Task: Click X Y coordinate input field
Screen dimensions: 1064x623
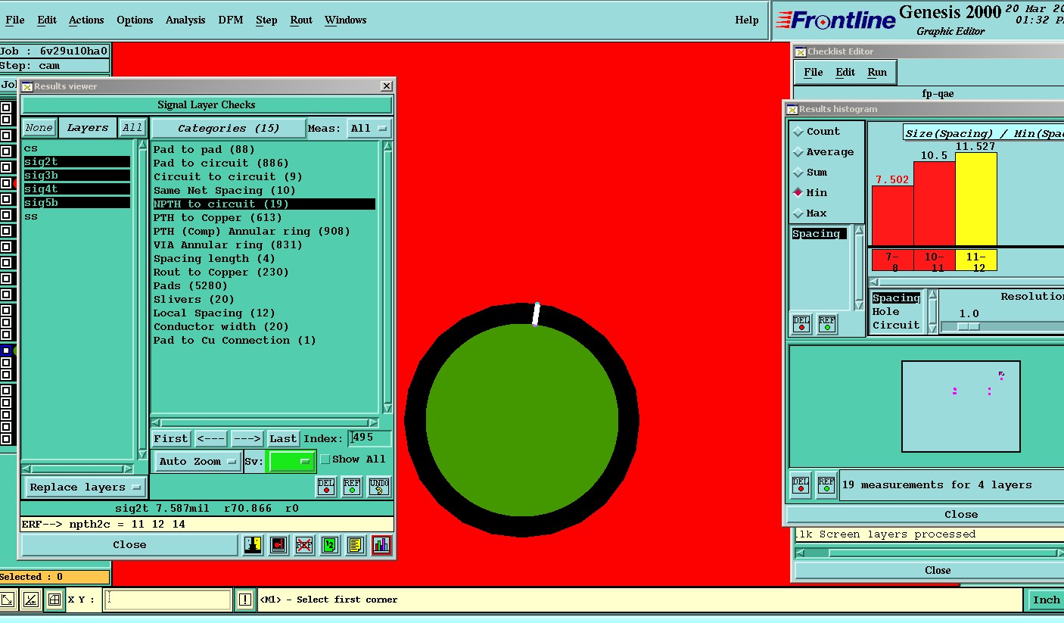Action: (x=168, y=600)
